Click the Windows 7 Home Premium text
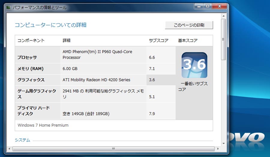The height and width of the screenshot is (157, 270). click(x=43, y=125)
